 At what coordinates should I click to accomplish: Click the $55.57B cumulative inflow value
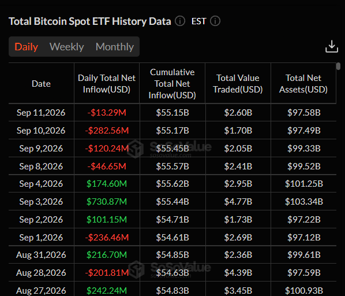click(x=172, y=166)
